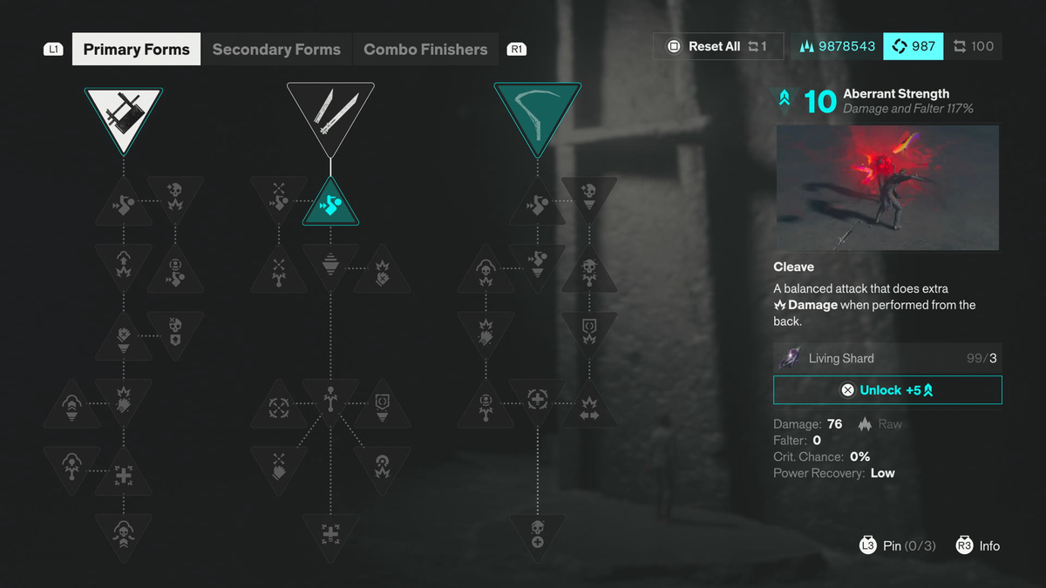This screenshot has width=1046, height=588.
Task: Click the 'Damage: 76' stat
Action: pyautogui.click(x=808, y=423)
